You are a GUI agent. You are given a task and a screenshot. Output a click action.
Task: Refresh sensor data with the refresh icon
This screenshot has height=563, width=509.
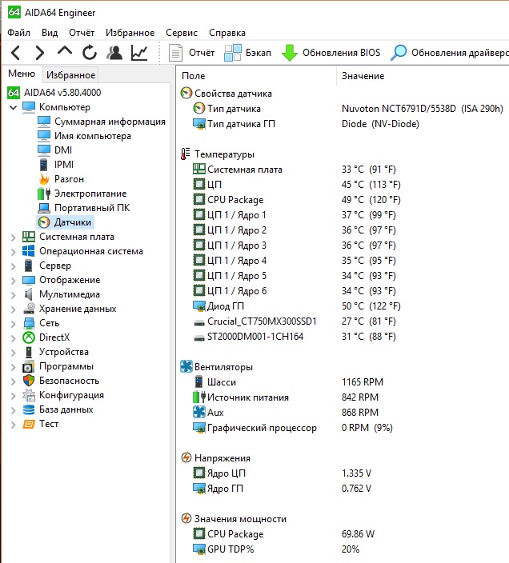(x=90, y=53)
